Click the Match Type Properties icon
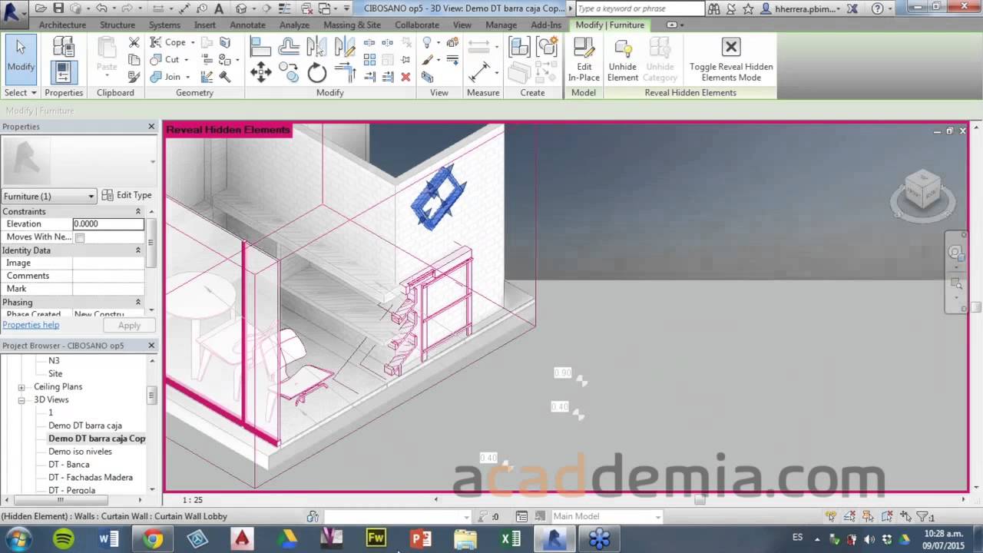The height and width of the screenshot is (553, 983). click(x=134, y=77)
